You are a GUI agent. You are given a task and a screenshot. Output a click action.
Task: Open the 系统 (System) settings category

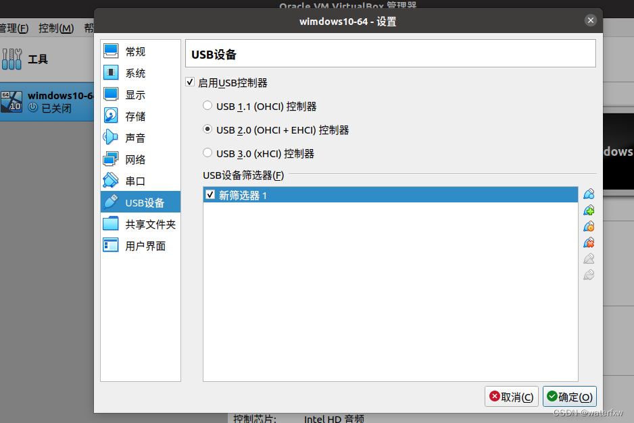140,73
